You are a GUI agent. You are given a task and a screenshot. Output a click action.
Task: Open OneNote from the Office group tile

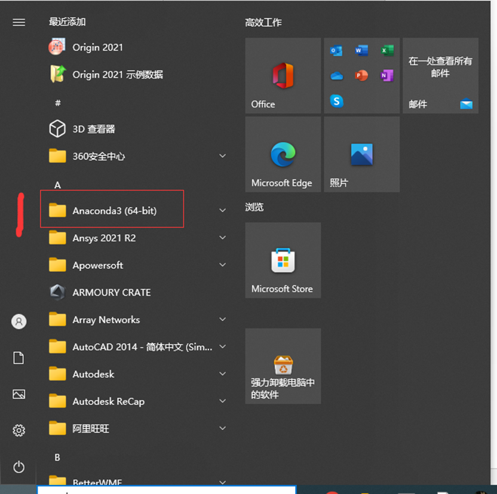tap(386, 75)
